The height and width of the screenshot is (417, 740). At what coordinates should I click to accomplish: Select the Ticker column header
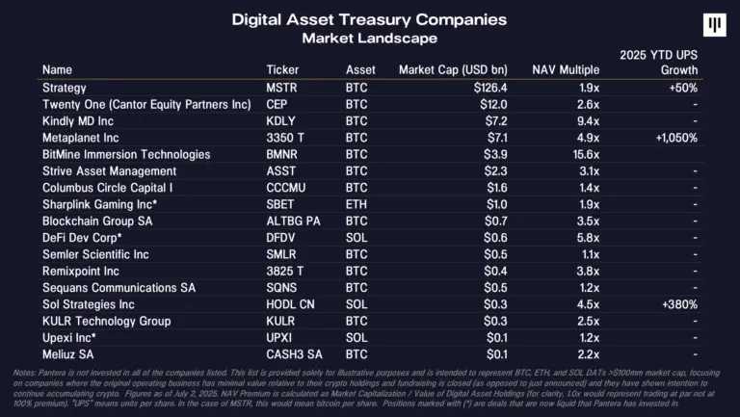pyautogui.click(x=283, y=69)
